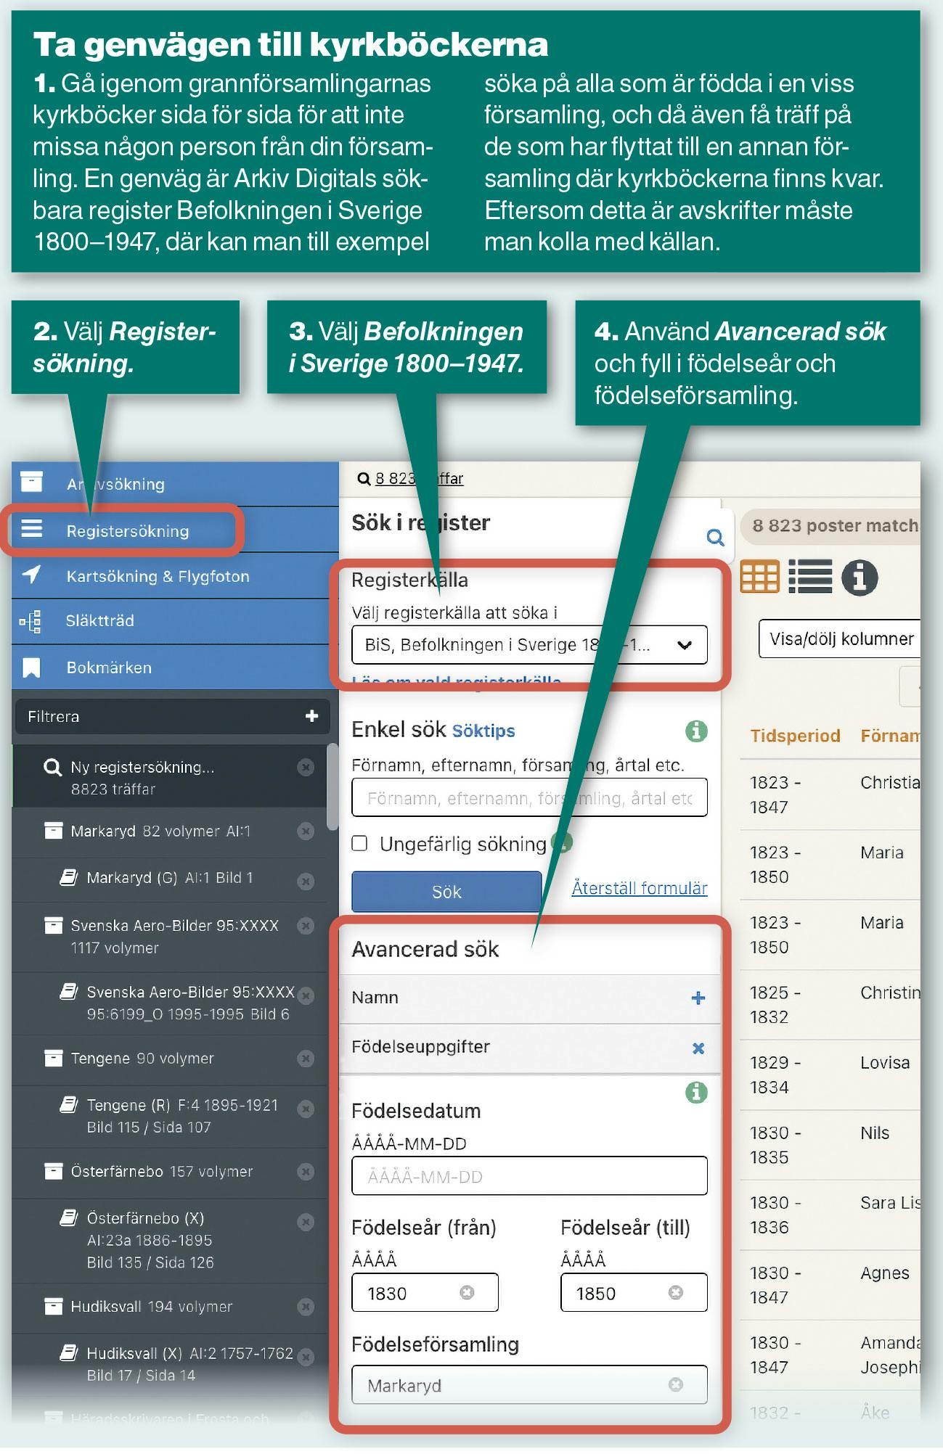
Task: Open Bokmärken in the sidebar
Action: tap(175, 668)
